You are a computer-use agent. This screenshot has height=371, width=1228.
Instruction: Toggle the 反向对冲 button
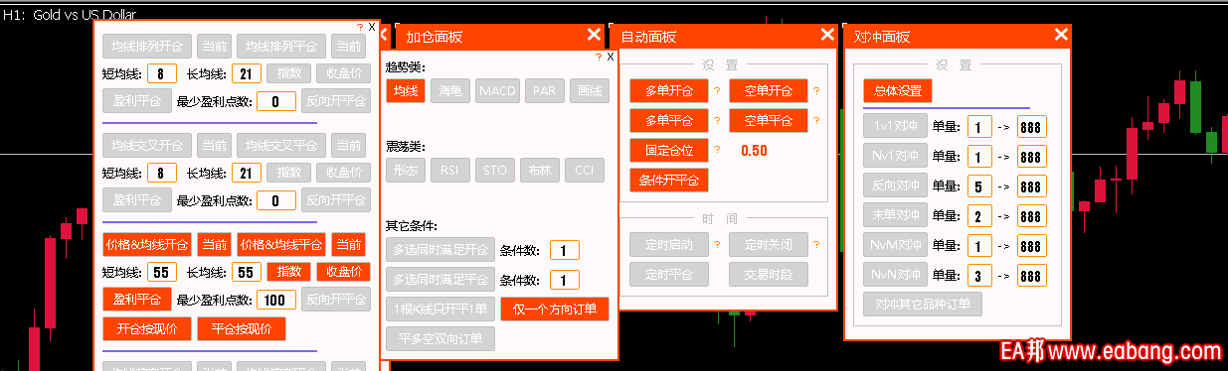(x=896, y=185)
